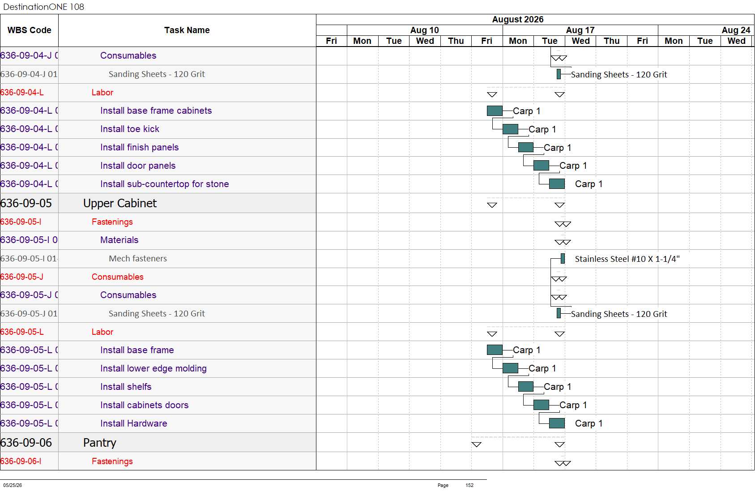Click Gantt bar in row 636-09-04-J 01
The image size is (755, 491).
coord(559,74)
